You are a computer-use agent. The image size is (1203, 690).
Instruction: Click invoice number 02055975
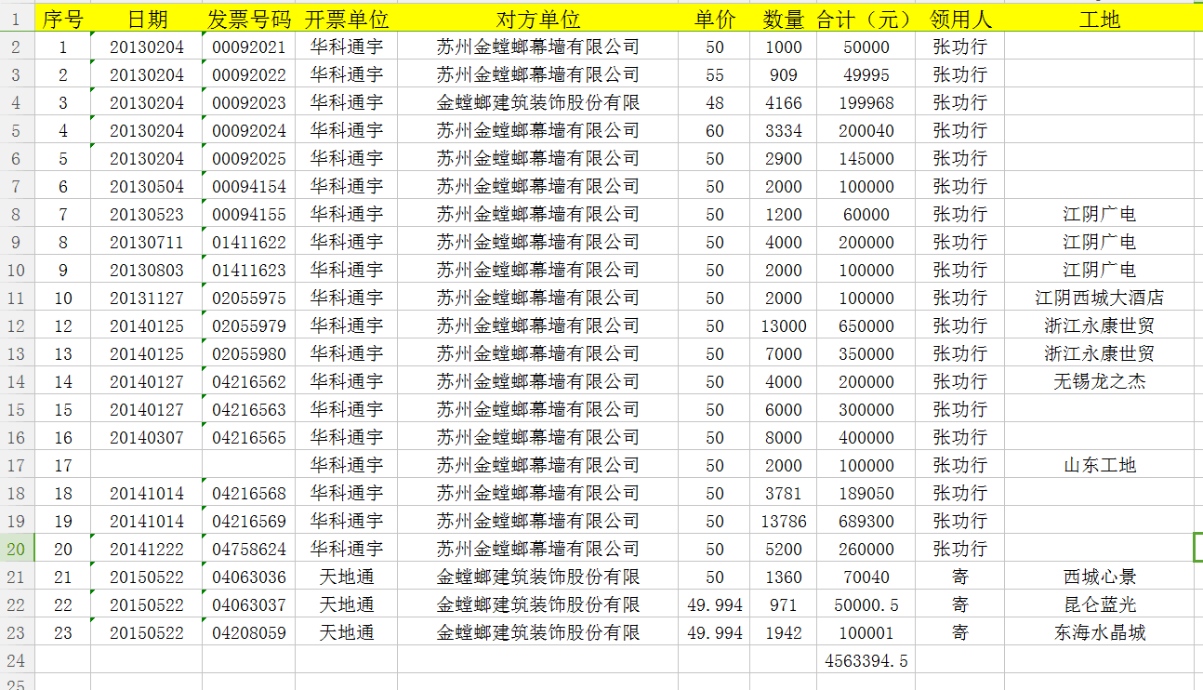point(249,298)
